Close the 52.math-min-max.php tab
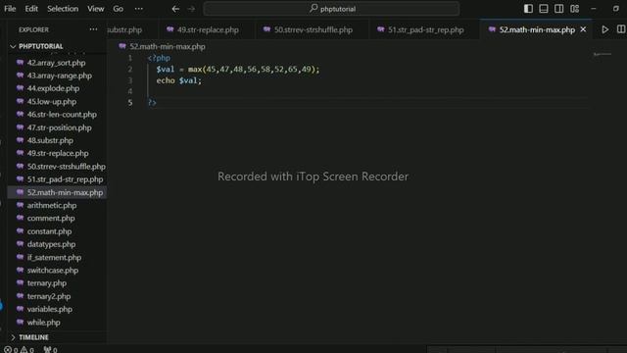The width and height of the screenshot is (627, 353). coord(584,29)
